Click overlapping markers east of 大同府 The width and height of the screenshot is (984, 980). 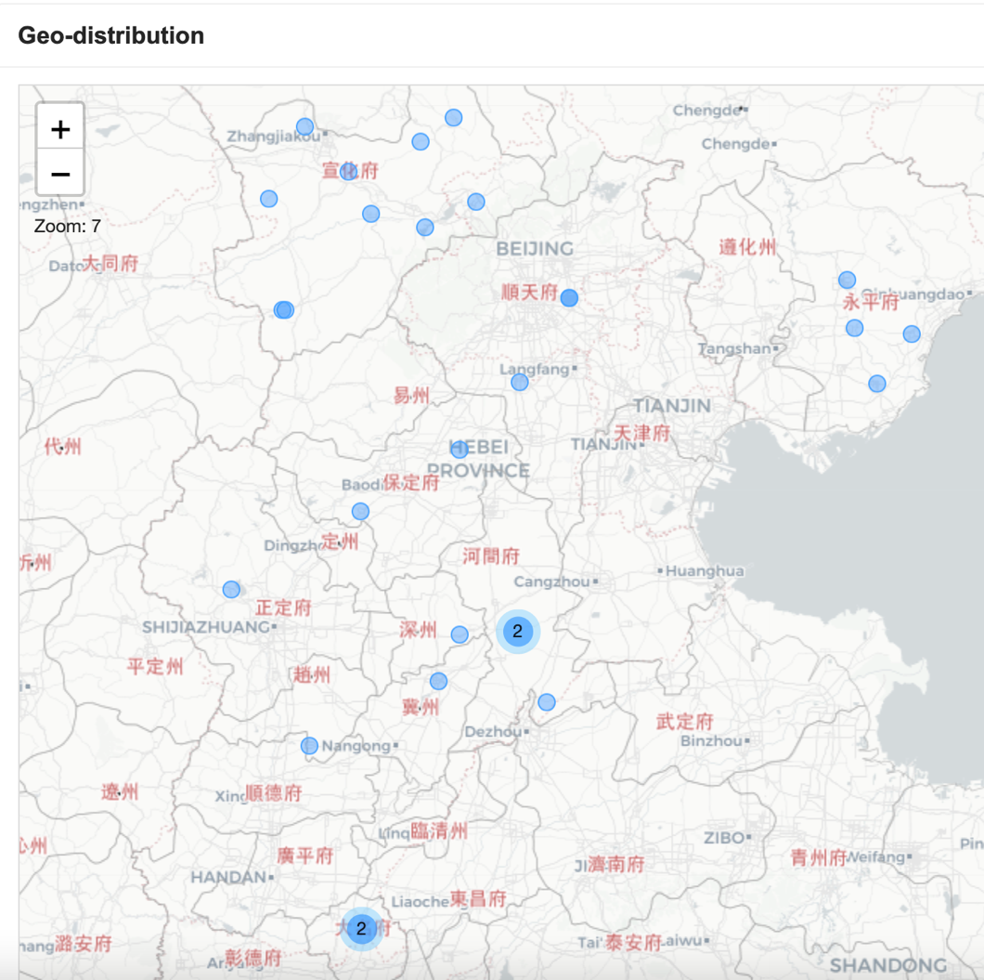click(284, 309)
